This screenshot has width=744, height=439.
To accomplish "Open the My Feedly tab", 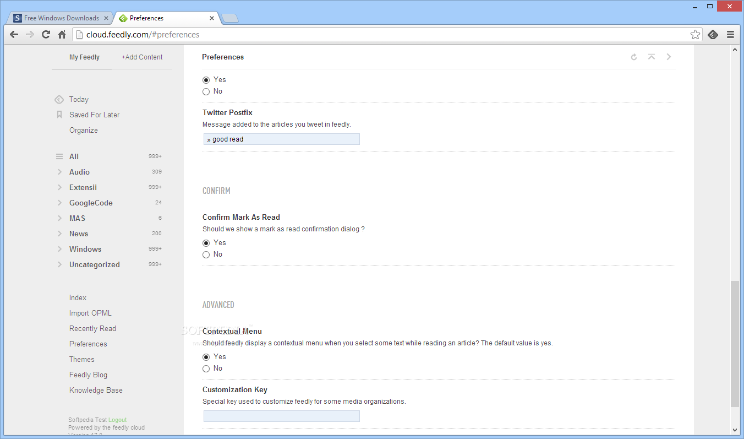I will point(84,57).
